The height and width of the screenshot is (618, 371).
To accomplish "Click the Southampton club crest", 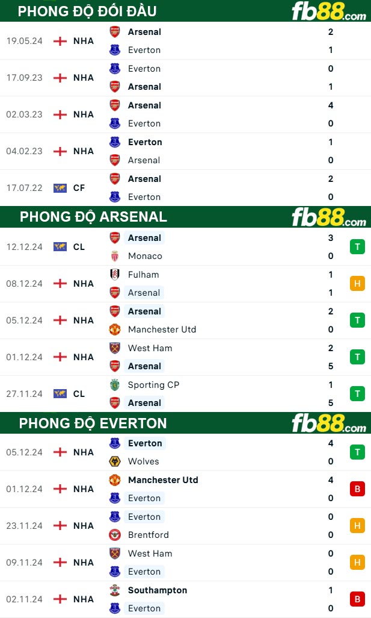I will click(x=115, y=590).
